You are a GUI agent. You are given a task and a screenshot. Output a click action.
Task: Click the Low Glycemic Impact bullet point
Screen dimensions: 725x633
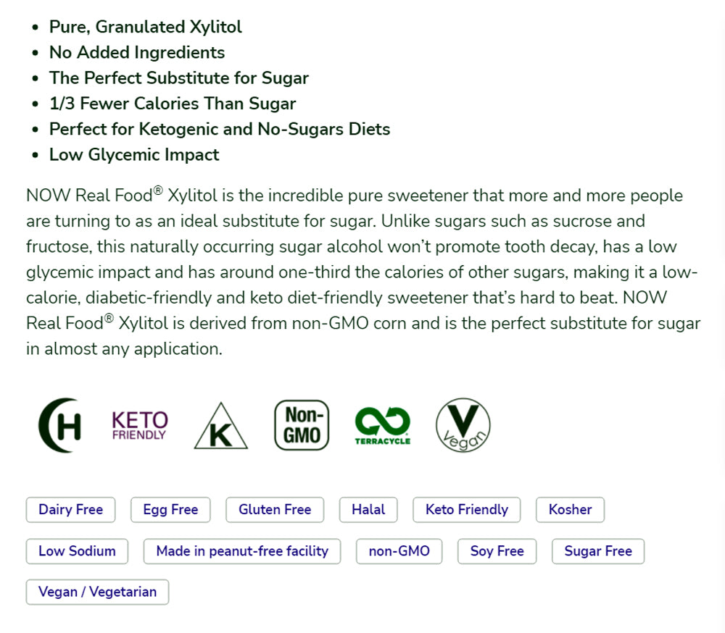point(133,154)
